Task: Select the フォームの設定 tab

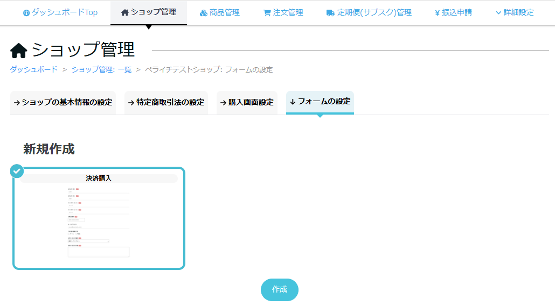Action: click(320, 102)
